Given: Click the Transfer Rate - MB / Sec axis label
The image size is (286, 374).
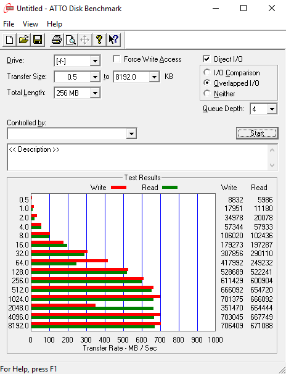Looking at the screenshot, I should [120, 348].
